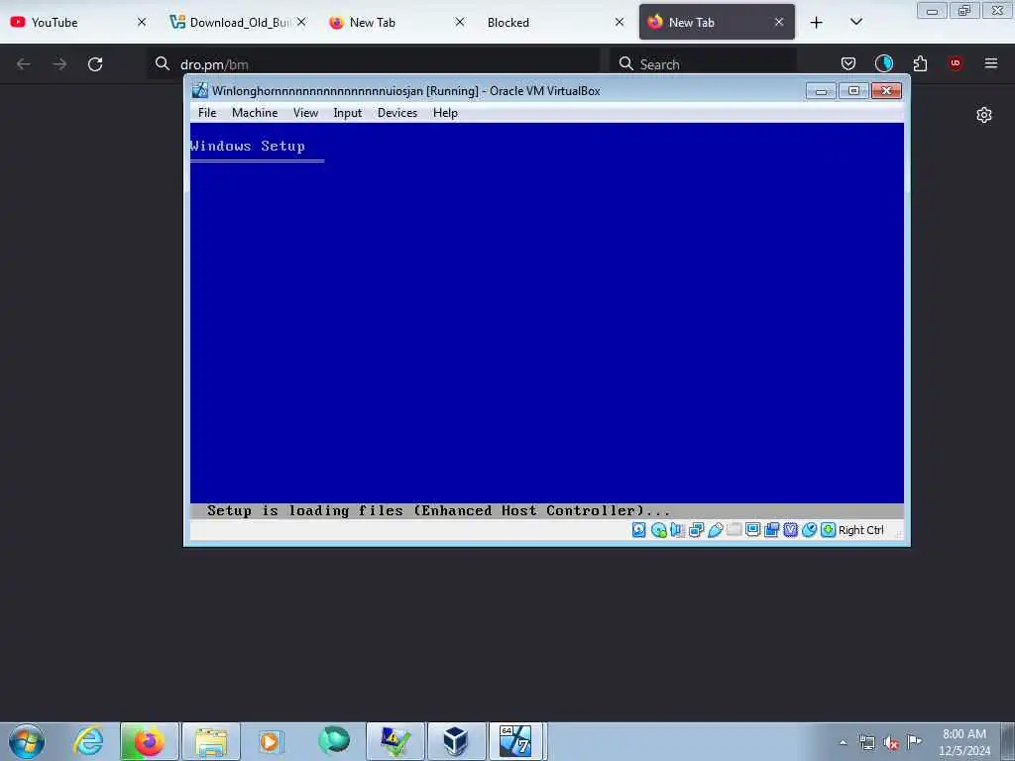Click the VirtualBox cube taskbar icon
Screen dimensions: 1015x761
tap(456, 741)
